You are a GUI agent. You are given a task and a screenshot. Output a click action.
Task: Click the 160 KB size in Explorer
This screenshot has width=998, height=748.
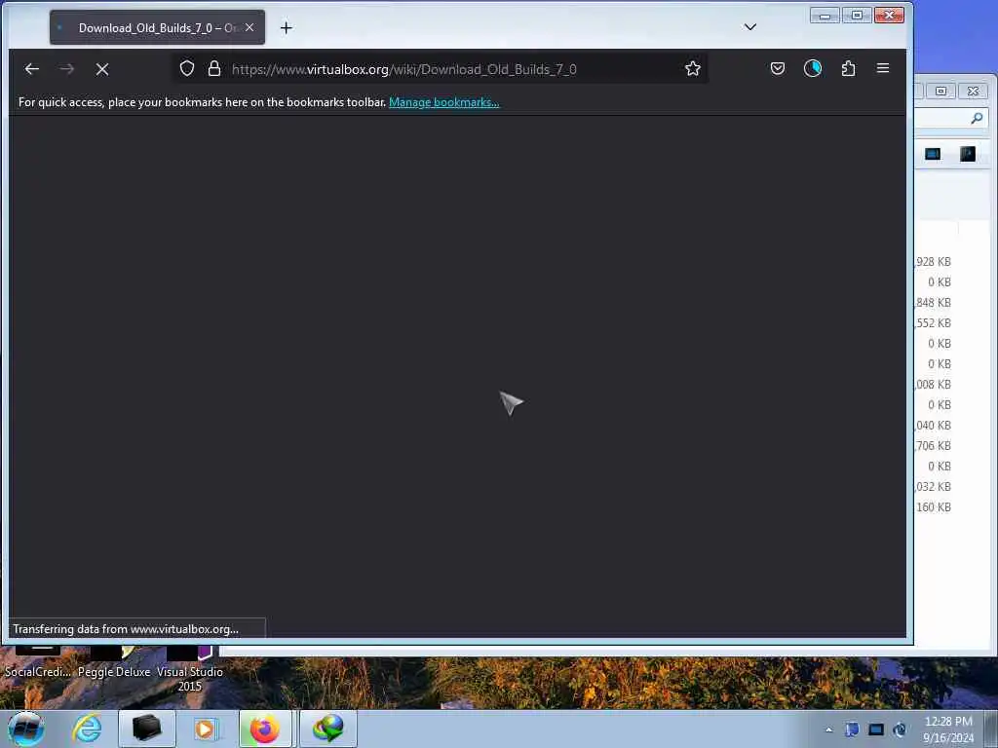pyautogui.click(x=933, y=506)
